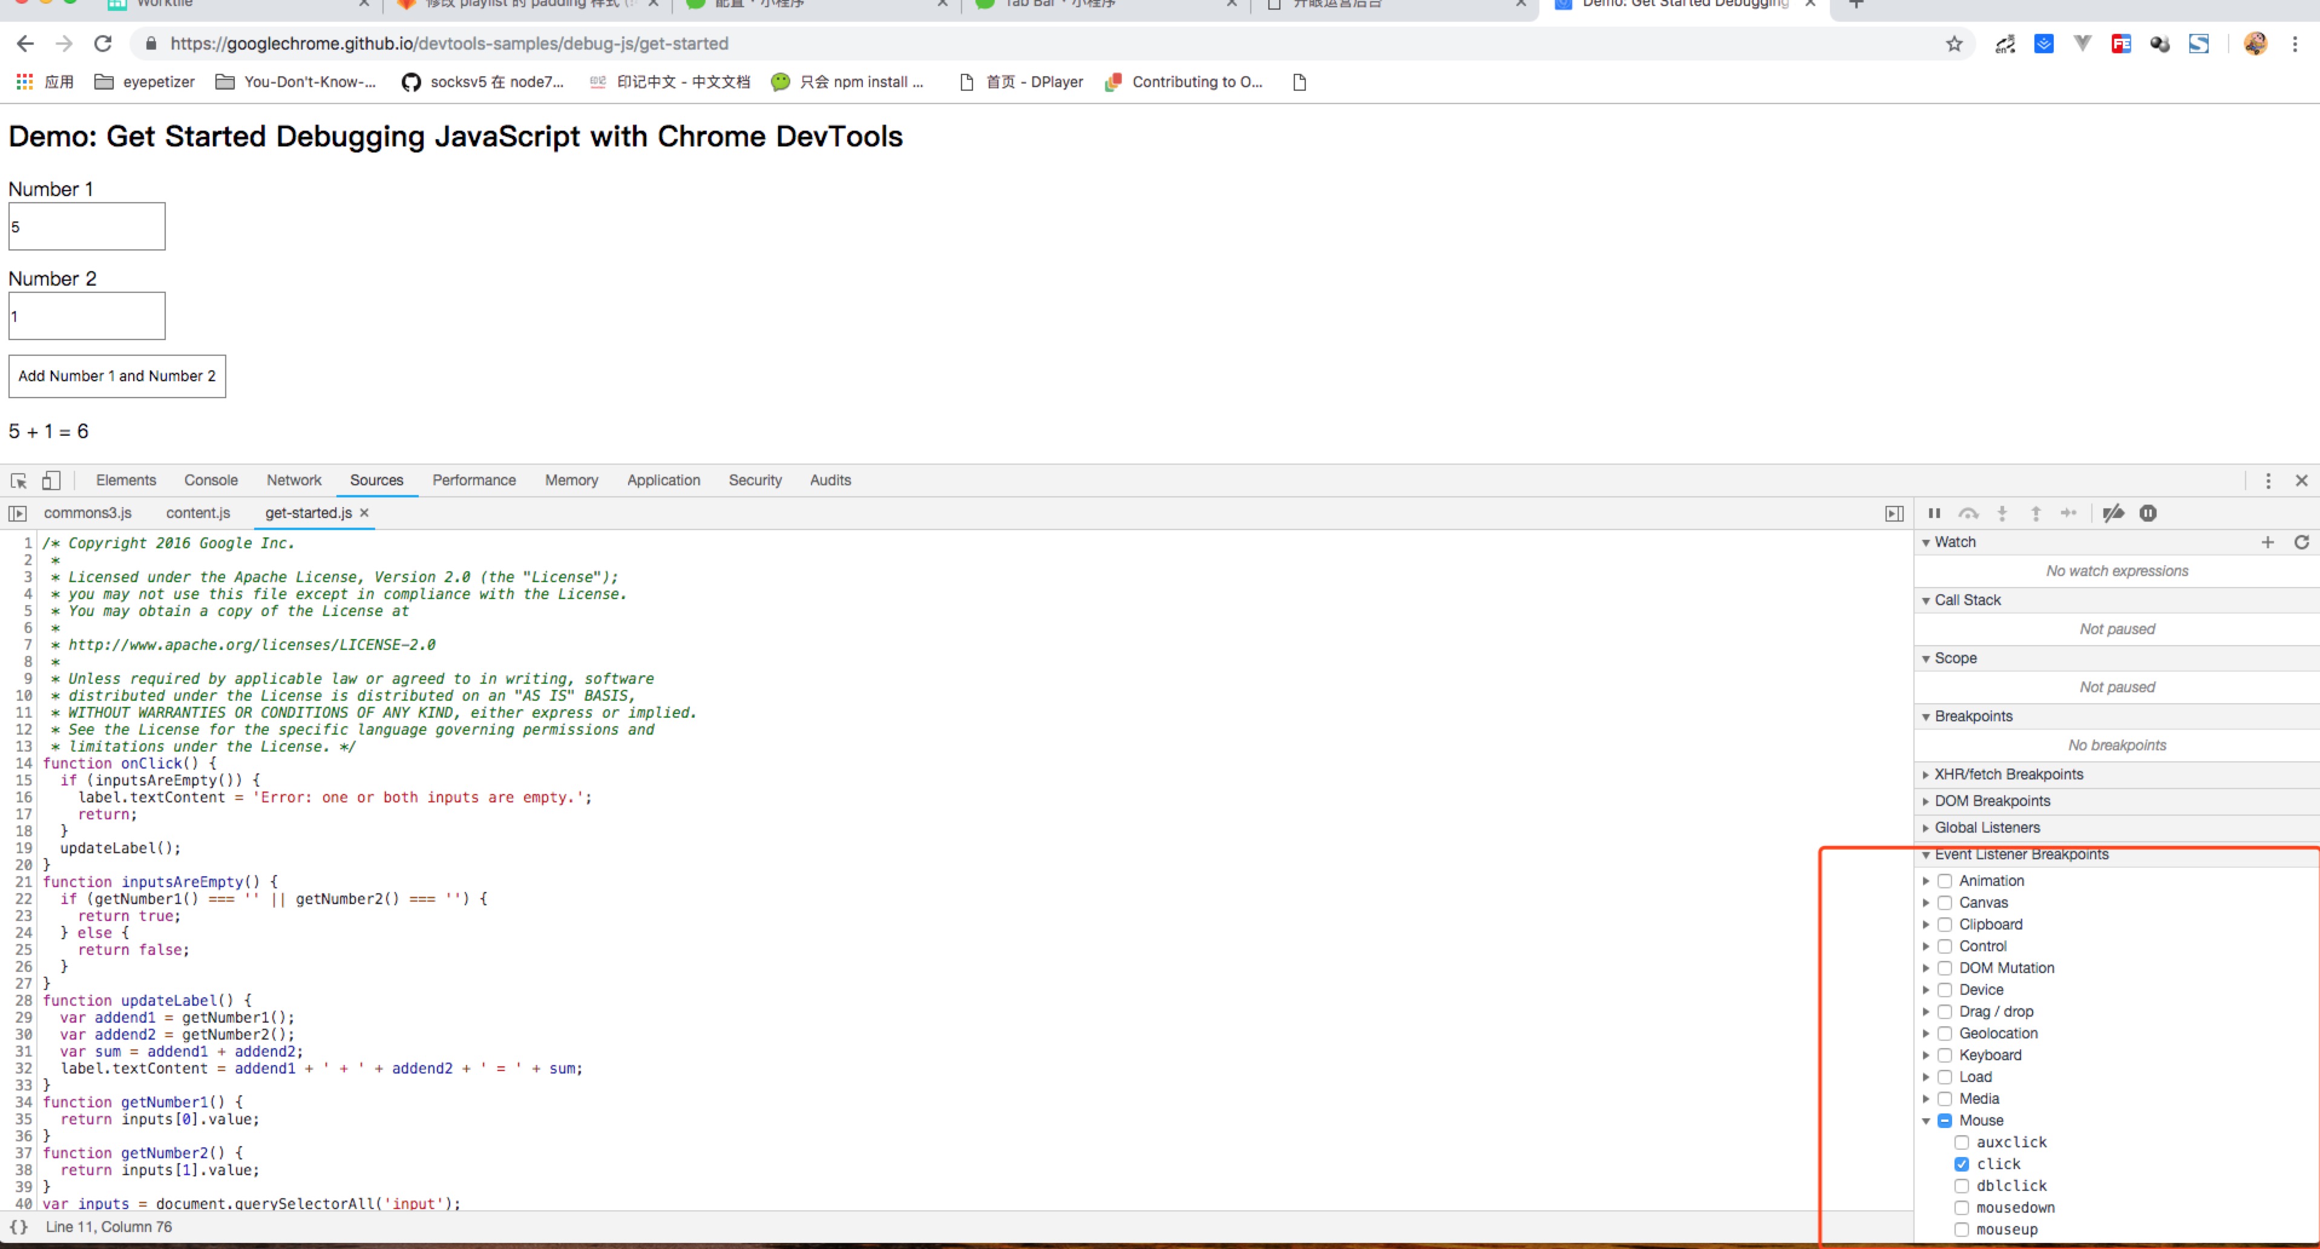This screenshot has height=1249, width=2320.
Task: Add a watch expression
Action: [x=2268, y=542]
